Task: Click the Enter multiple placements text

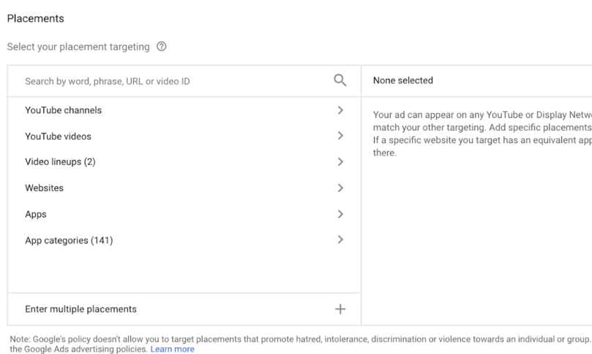Action: [80, 309]
